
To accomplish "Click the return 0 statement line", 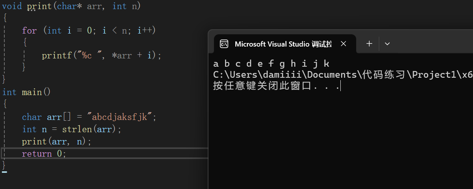I will 44,154.
